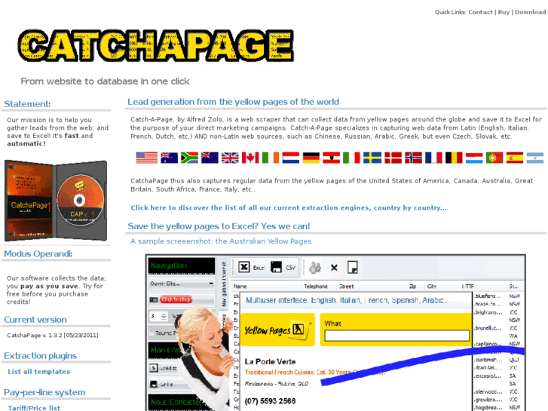This screenshot has height=411, width=548.
Task: Select the Swedish flag
Action: click(372, 158)
